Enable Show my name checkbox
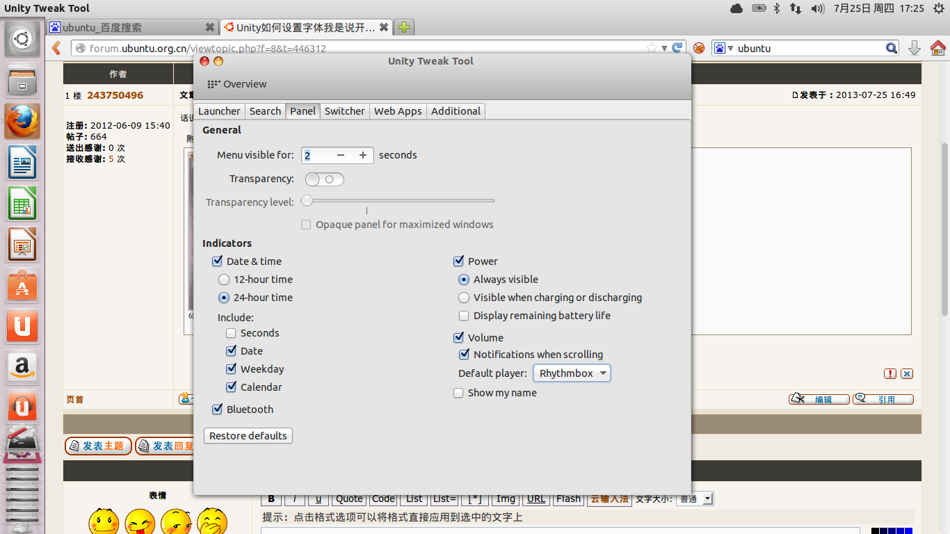 458,393
